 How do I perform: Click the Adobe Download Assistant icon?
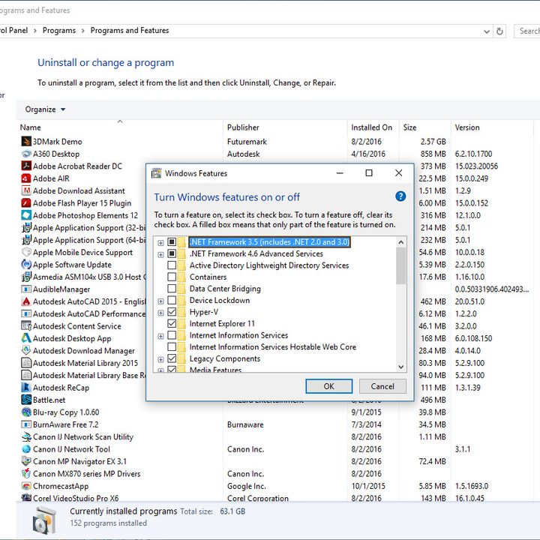(x=26, y=190)
